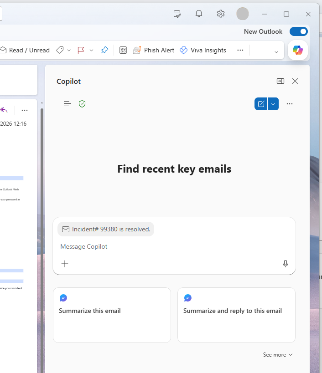The image size is (322, 373).
Task: Click the Incident# 99380 email chip
Action: pyautogui.click(x=106, y=229)
